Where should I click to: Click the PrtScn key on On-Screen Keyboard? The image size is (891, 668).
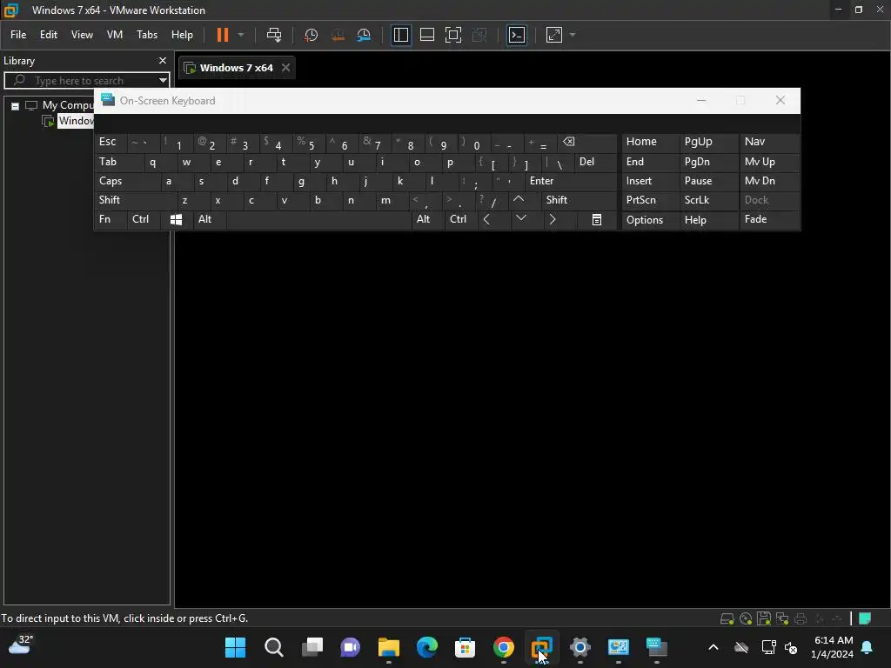pos(650,200)
